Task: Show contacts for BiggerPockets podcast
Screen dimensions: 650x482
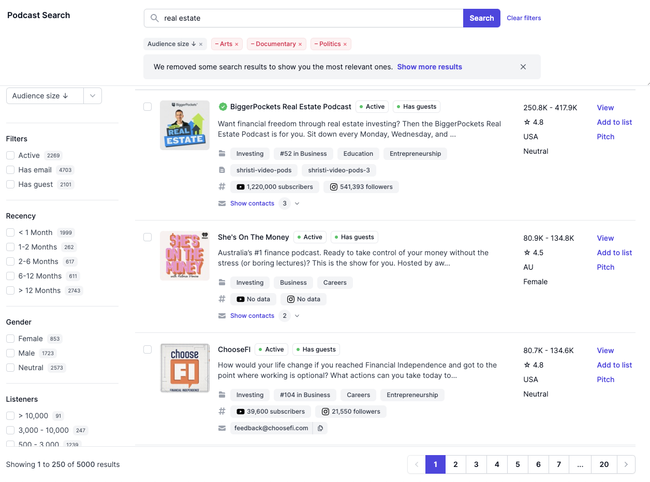Action: [x=252, y=203]
